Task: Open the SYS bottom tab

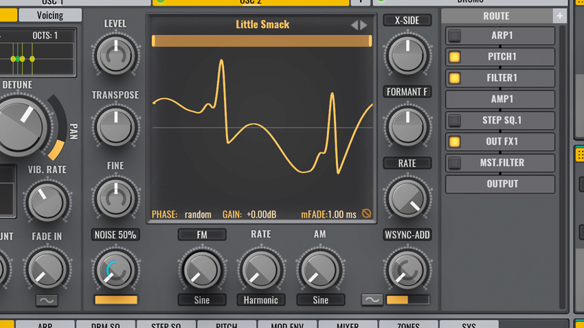Action: [469, 325]
